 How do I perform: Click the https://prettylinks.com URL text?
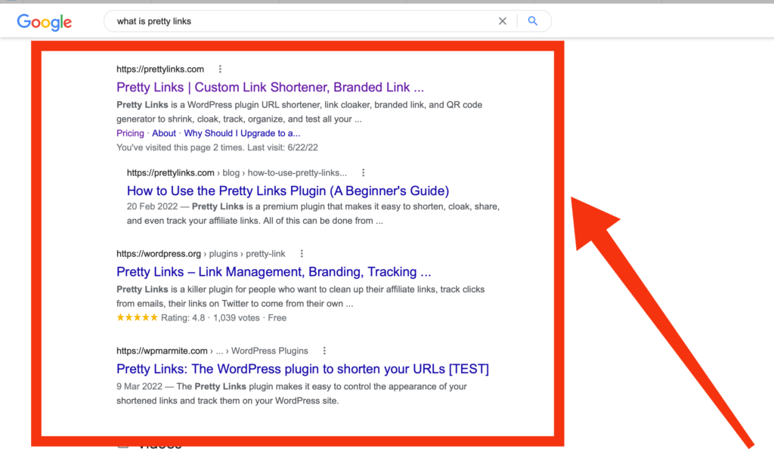coord(160,69)
